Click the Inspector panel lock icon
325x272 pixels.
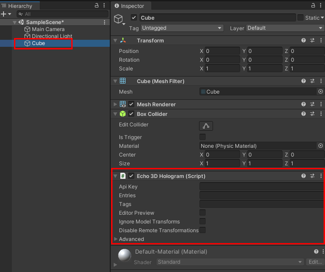click(x=313, y=5)
